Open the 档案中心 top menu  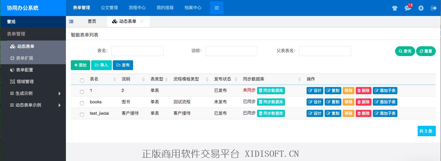pos(193,8)
